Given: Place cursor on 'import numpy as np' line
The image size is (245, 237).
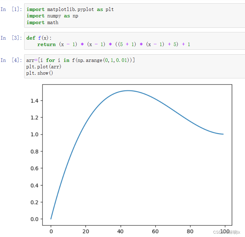Looking at the screenshot, I should click(x=52, y=16).
